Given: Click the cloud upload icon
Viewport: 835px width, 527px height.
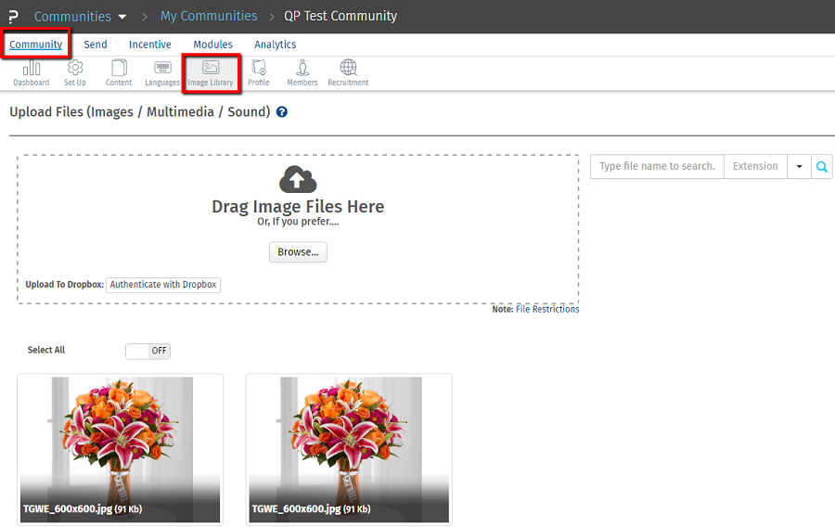Looking at the screenshot, I should pyautogui.click(x=298, y=179).
